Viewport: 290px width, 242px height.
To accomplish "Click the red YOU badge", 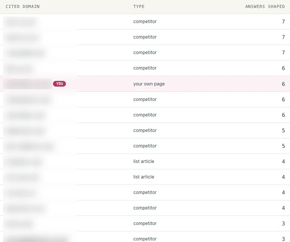I will click(59, 84).
